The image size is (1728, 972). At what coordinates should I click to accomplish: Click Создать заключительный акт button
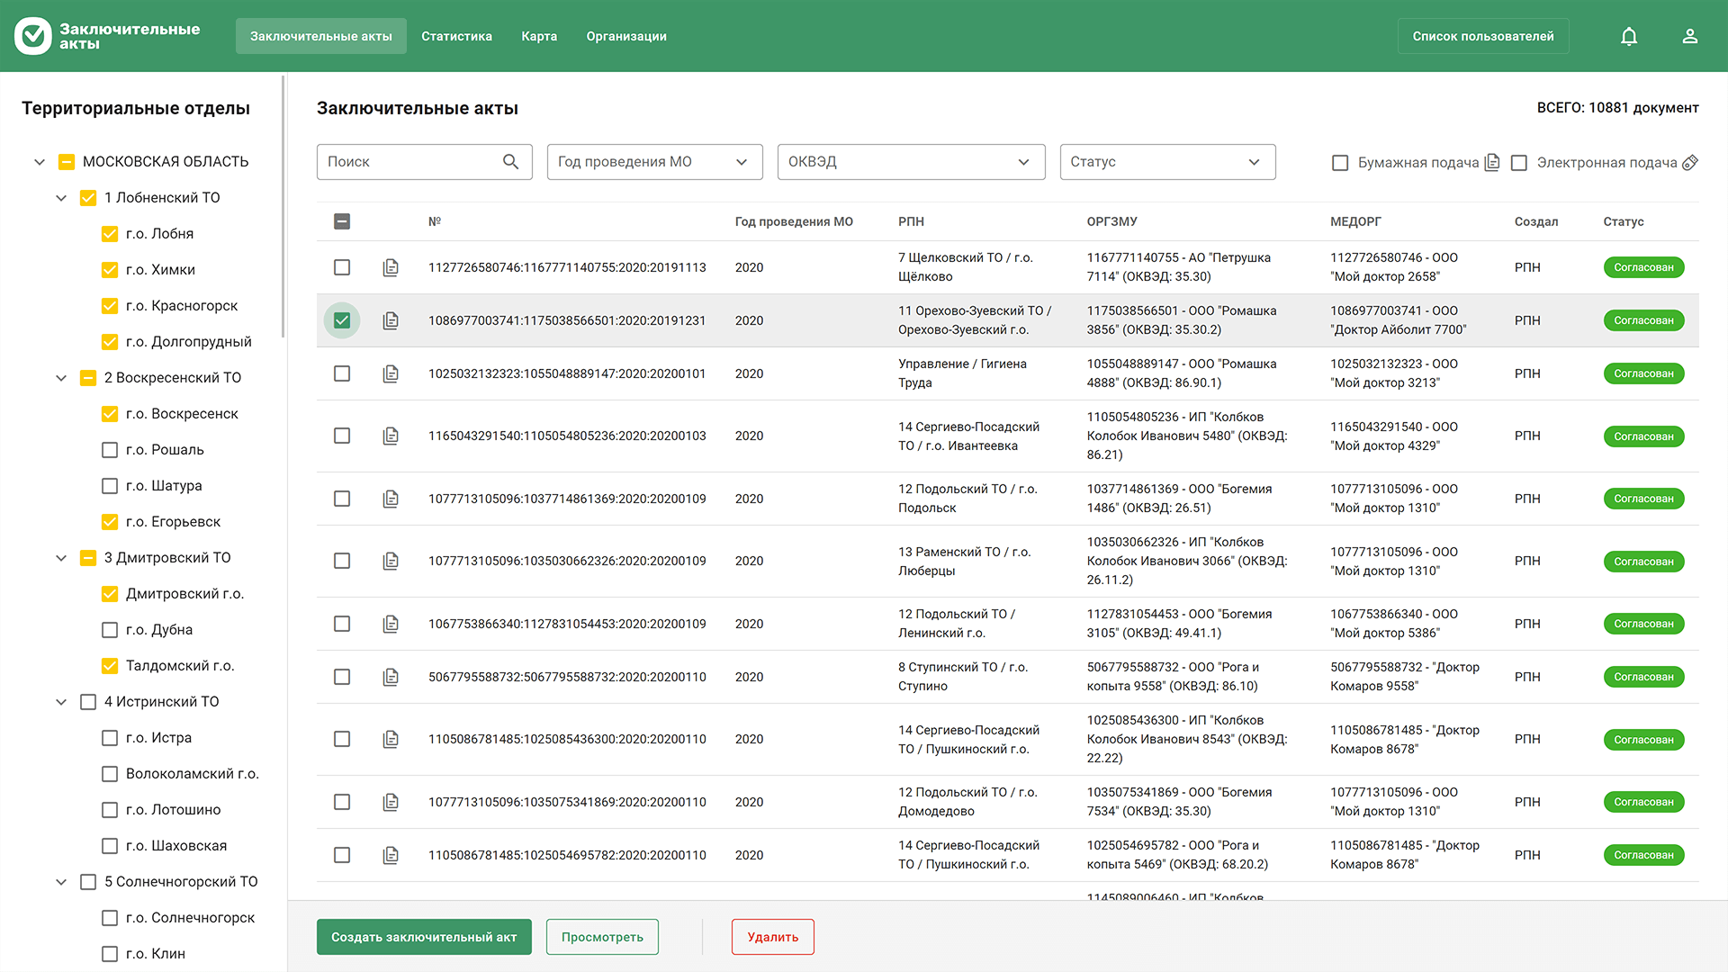click(424, 937)
